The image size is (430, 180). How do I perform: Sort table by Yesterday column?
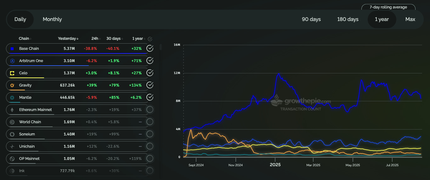tap(68, 39)
